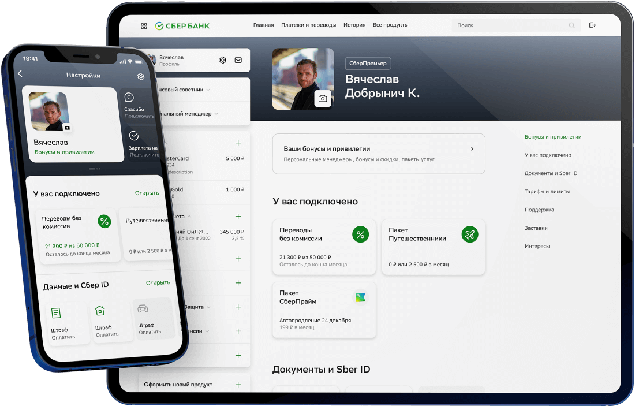Screen dimensions: 635x406
Task: Open the Главная tab
Action: pyautogui.click(x=264, y=25)
